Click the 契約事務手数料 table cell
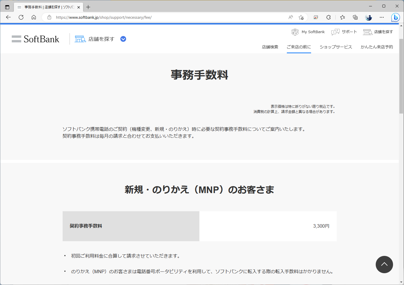This screenshot has height=285, width=404. coord(131,226)
